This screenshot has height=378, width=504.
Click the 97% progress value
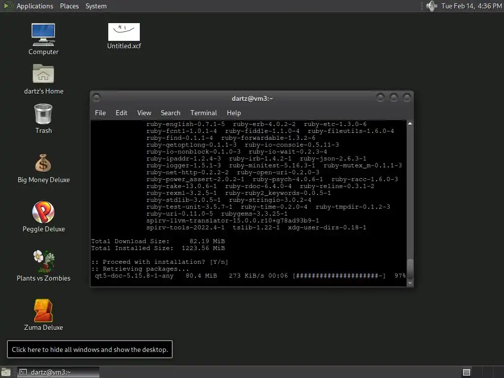(400, 276)
